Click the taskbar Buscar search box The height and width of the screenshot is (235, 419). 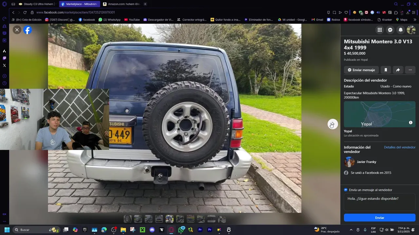36,230
